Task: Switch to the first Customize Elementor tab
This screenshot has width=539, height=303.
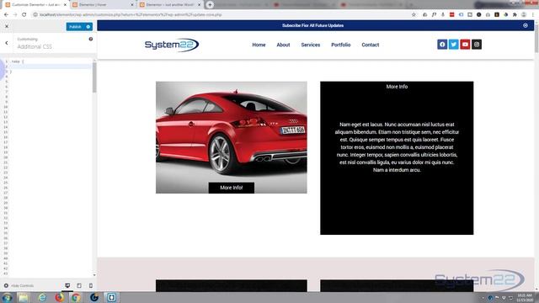Action: click(35, 5)
